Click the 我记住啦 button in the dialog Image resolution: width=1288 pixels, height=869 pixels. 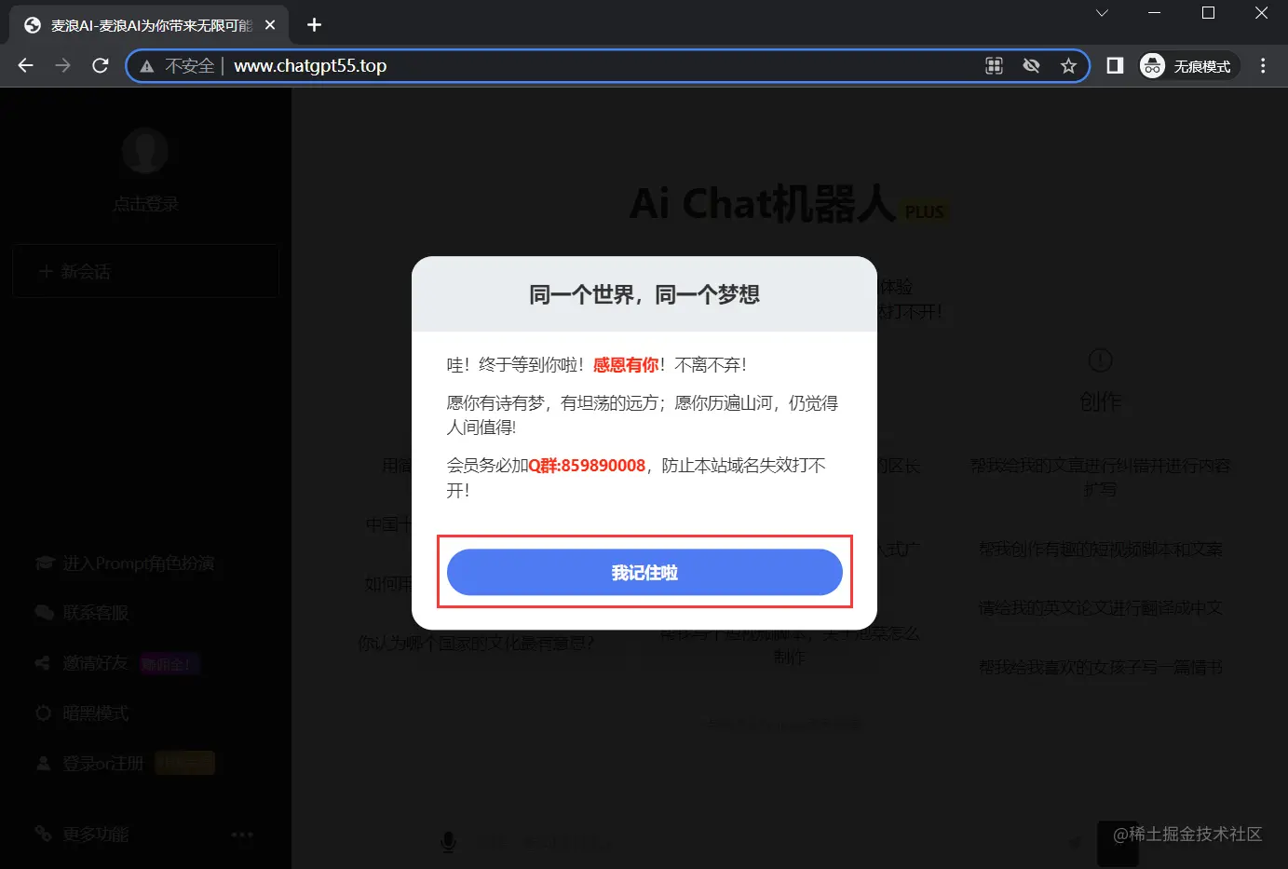[644, 572]
